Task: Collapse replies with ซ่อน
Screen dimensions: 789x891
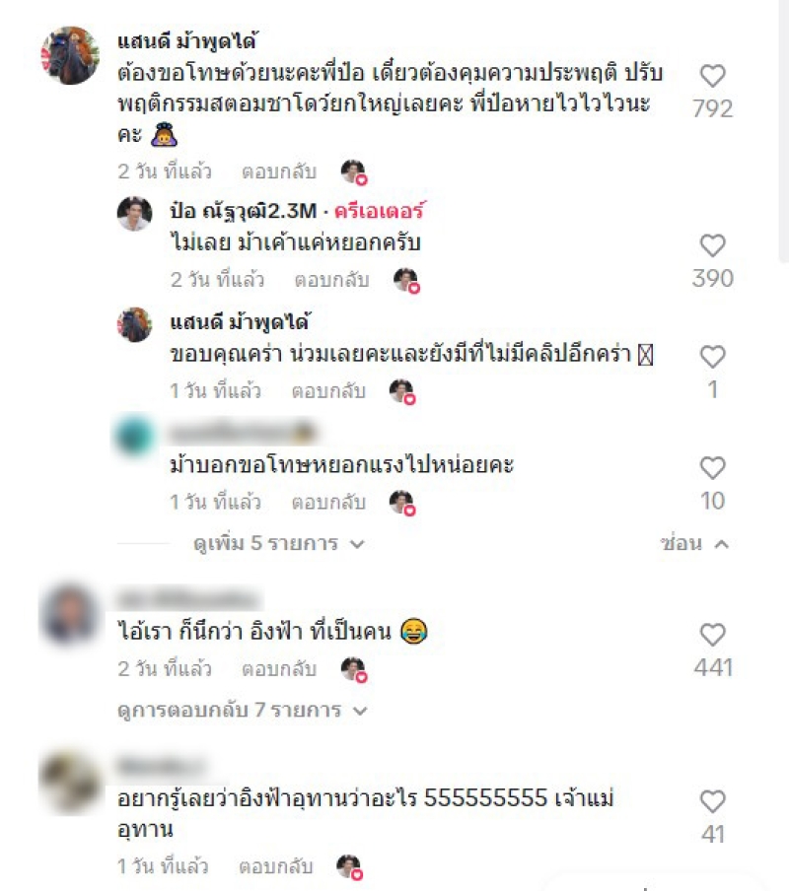Action: (x=694, y=543)
